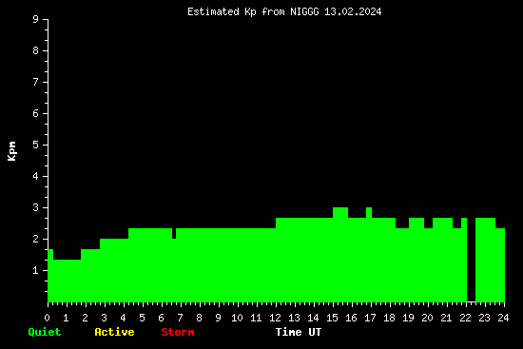Click the y-axis value 5
523x349 pixels.
point(36,145)
